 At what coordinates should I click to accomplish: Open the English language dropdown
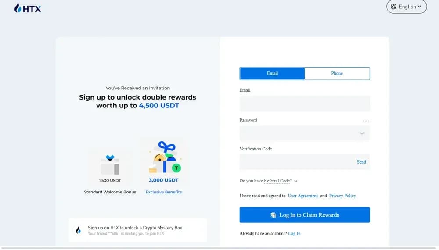[407, 7]
